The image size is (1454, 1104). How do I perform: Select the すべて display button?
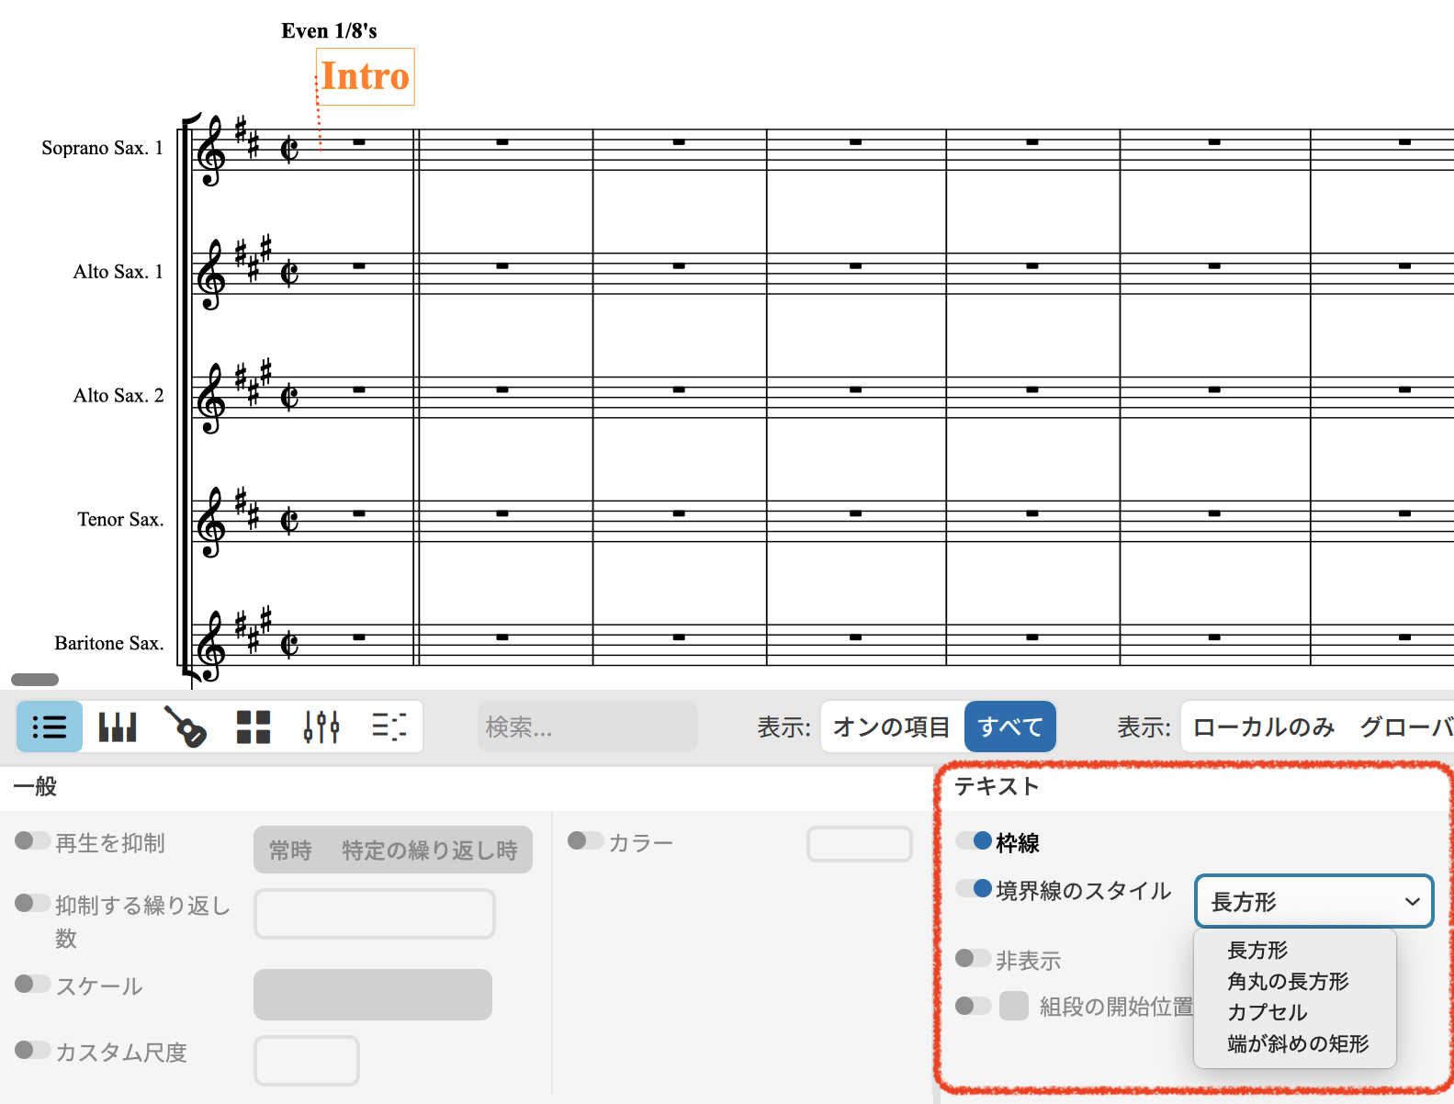(x=1009, y=727)
